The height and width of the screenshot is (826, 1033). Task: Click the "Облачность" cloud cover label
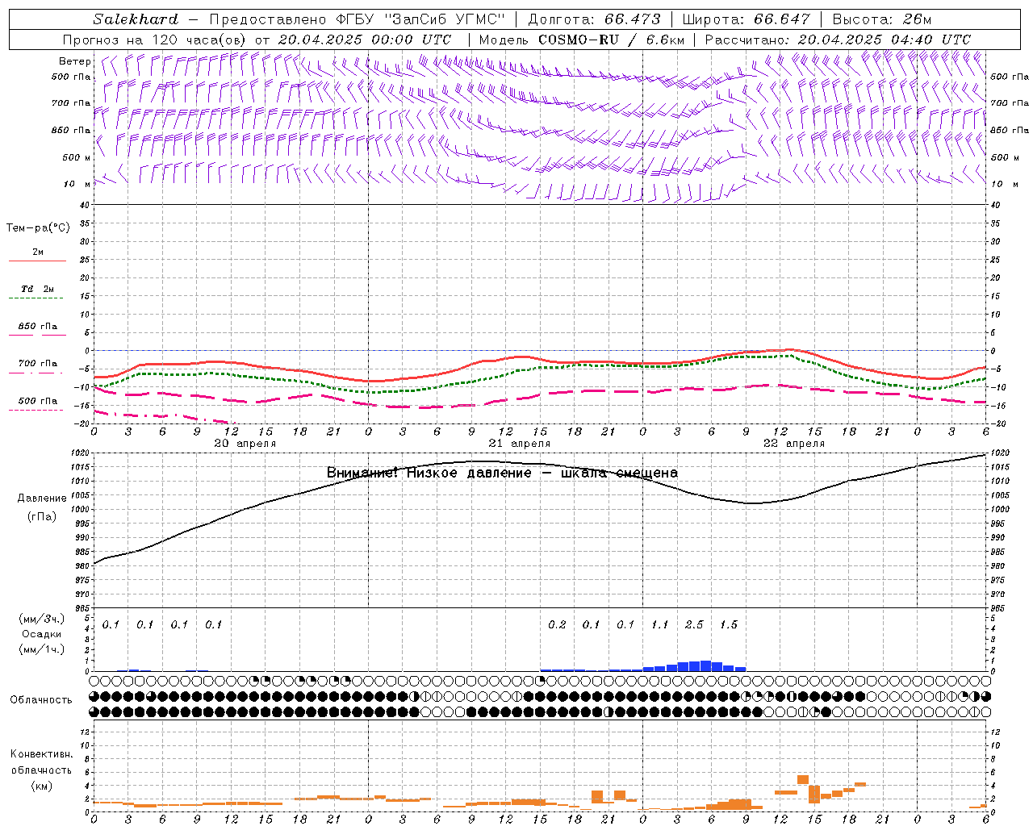pyautogui.click(x=41, y=700)
